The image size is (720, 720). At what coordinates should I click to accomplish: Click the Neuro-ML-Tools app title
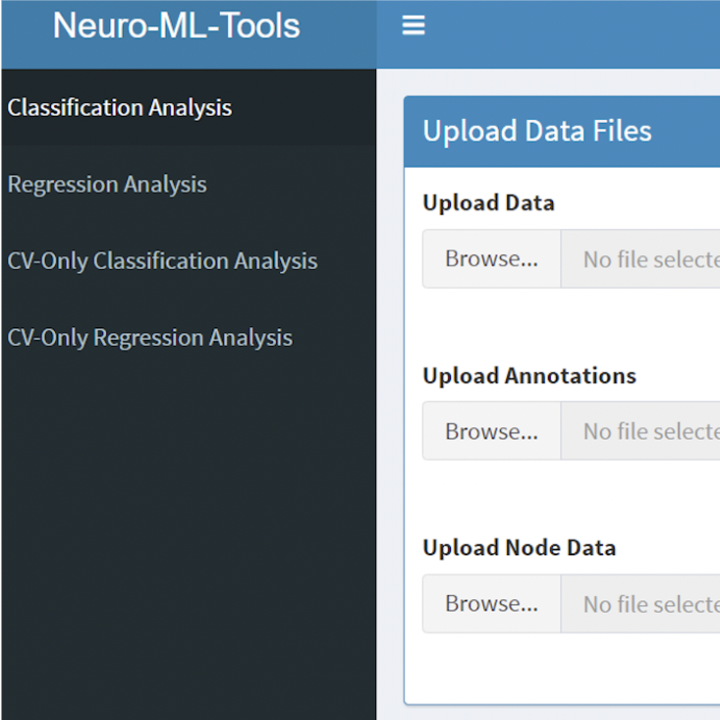coord(177,27)
